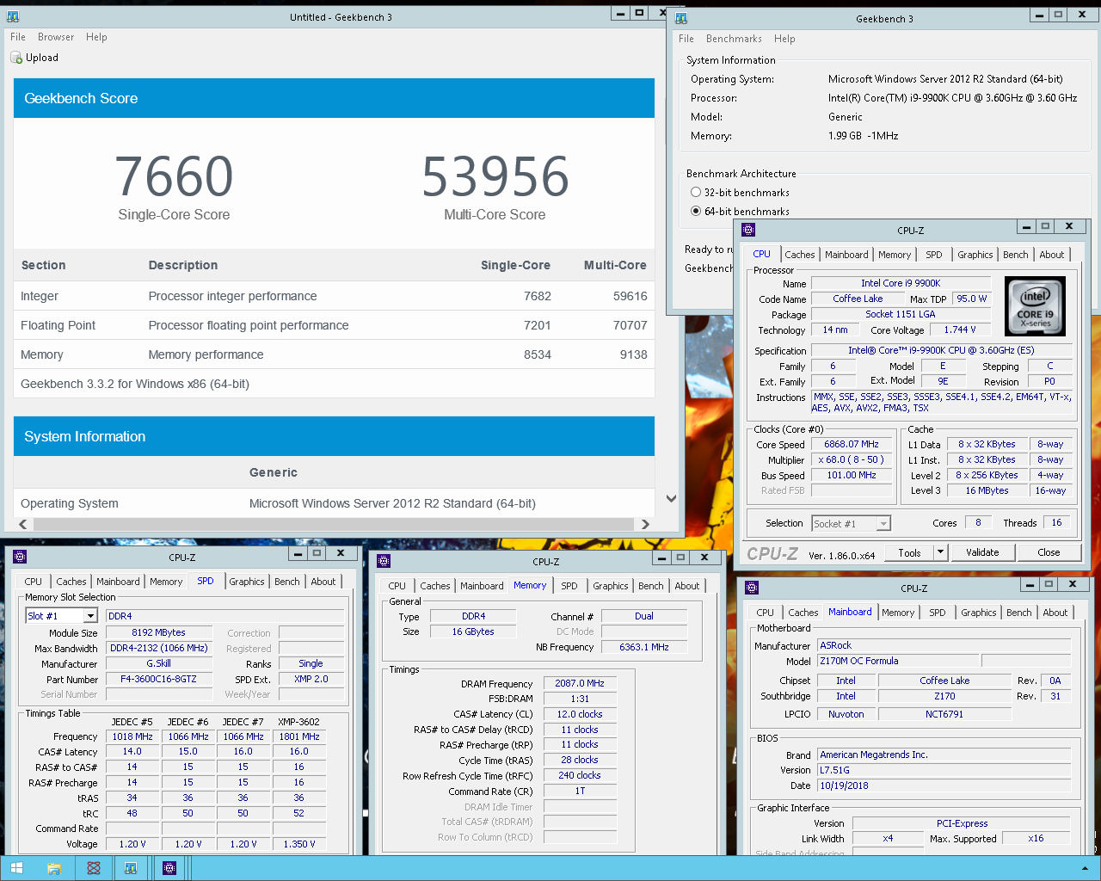Select Memory tab in the CPU-Z SPD window
1101x881 pixels.
coord(166,582)
